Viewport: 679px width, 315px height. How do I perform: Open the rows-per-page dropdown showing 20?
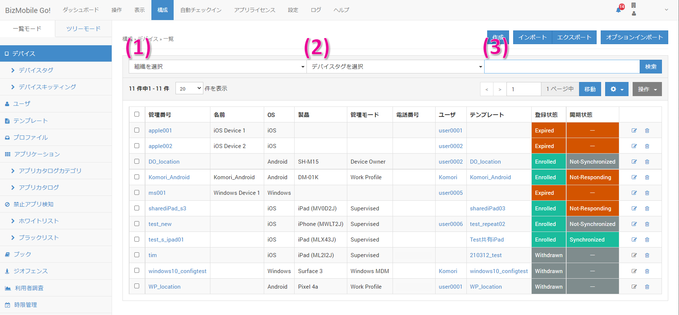[189, 88]
